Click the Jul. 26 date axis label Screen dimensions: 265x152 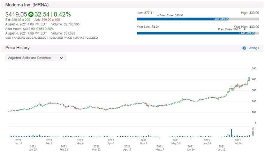(238, 142)
